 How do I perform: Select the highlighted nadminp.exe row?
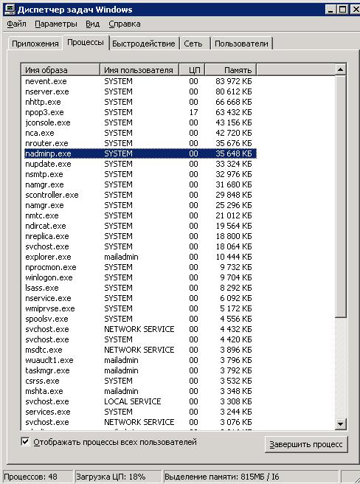coord(140,153)
